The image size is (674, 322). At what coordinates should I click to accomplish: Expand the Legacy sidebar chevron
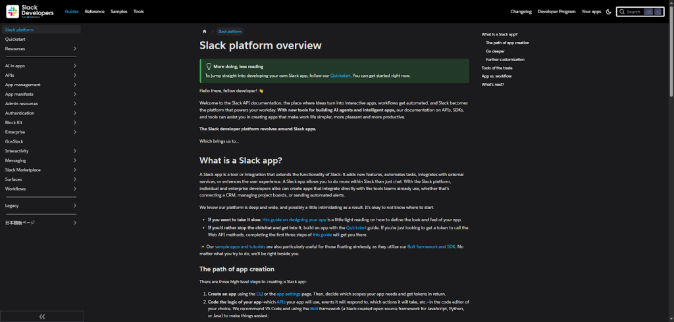tap(75, 206)
